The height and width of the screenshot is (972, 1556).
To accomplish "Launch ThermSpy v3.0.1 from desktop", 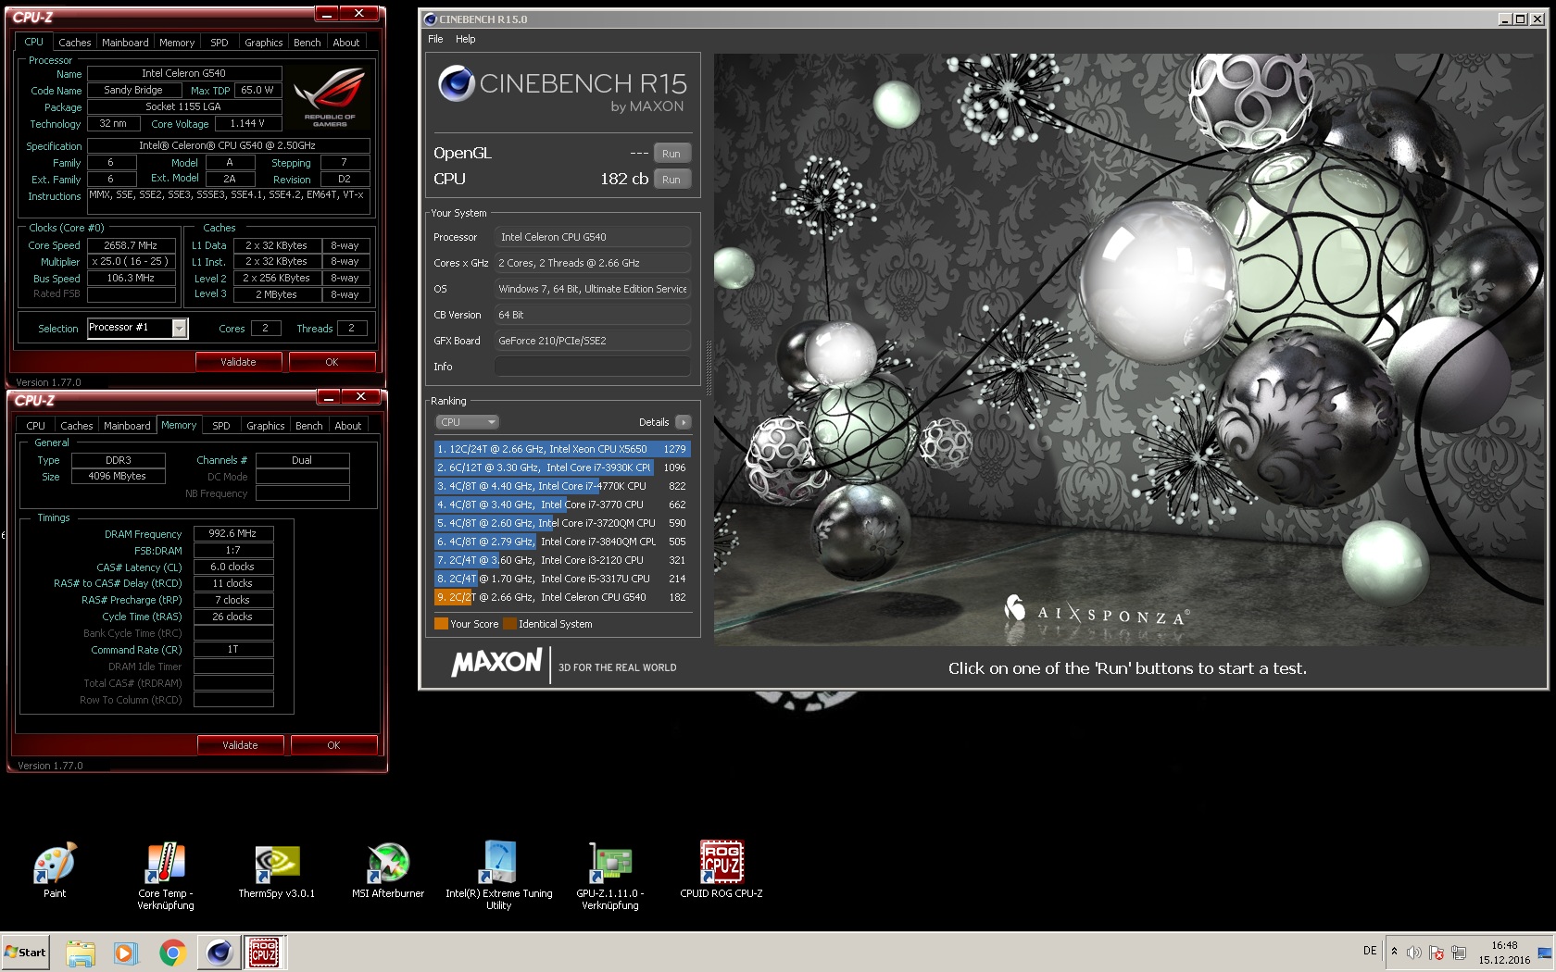I will click(276, 870).
